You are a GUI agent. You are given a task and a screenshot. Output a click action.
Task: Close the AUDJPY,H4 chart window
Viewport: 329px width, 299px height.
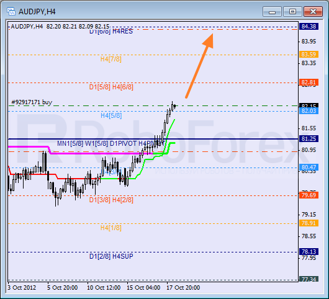[x=313, y=11]
